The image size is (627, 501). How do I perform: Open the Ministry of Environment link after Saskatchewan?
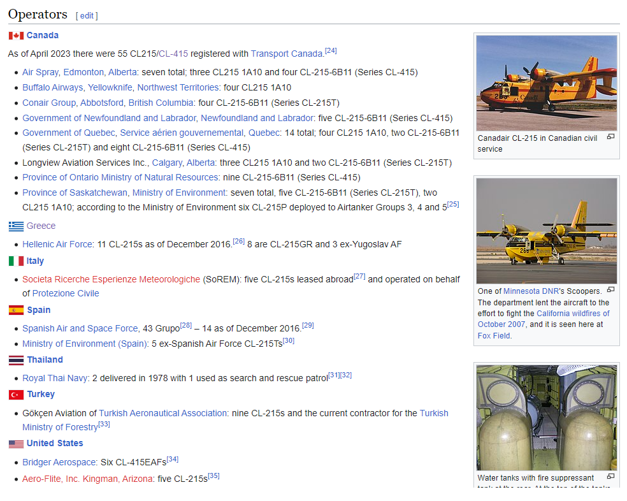[179, 192]
